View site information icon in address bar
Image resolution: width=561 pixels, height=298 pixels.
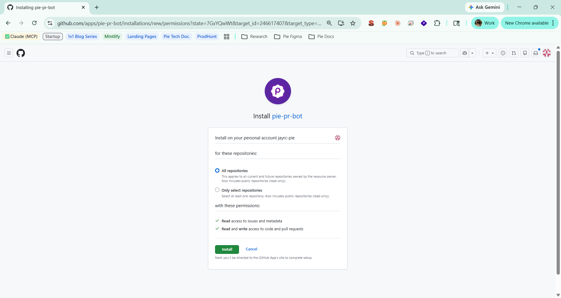point(50,23)
